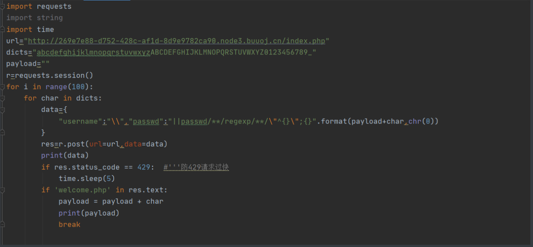
Task: Click the 429 comment text
Action: (196, 167)
